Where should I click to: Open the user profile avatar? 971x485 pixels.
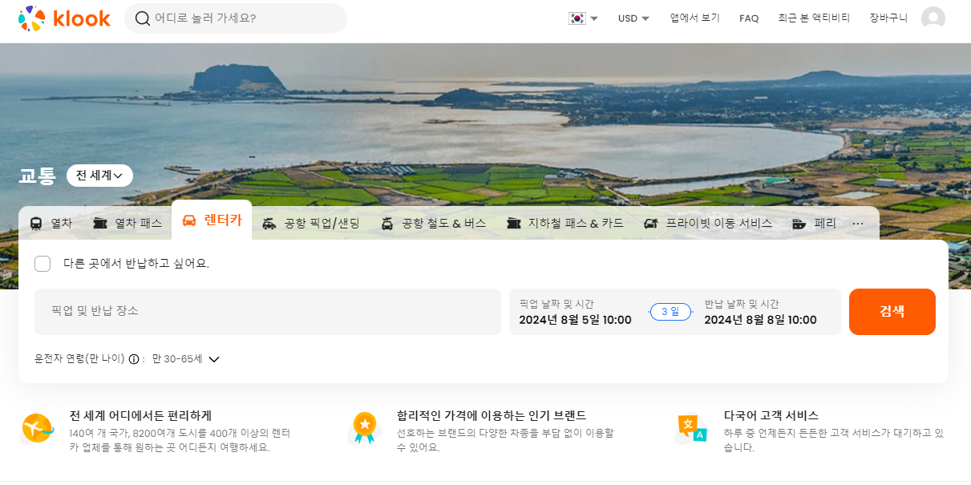933,18
